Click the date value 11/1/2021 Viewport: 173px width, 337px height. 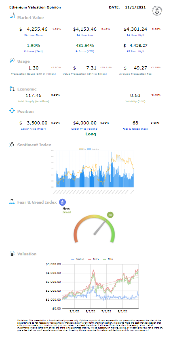click(135, 7)
